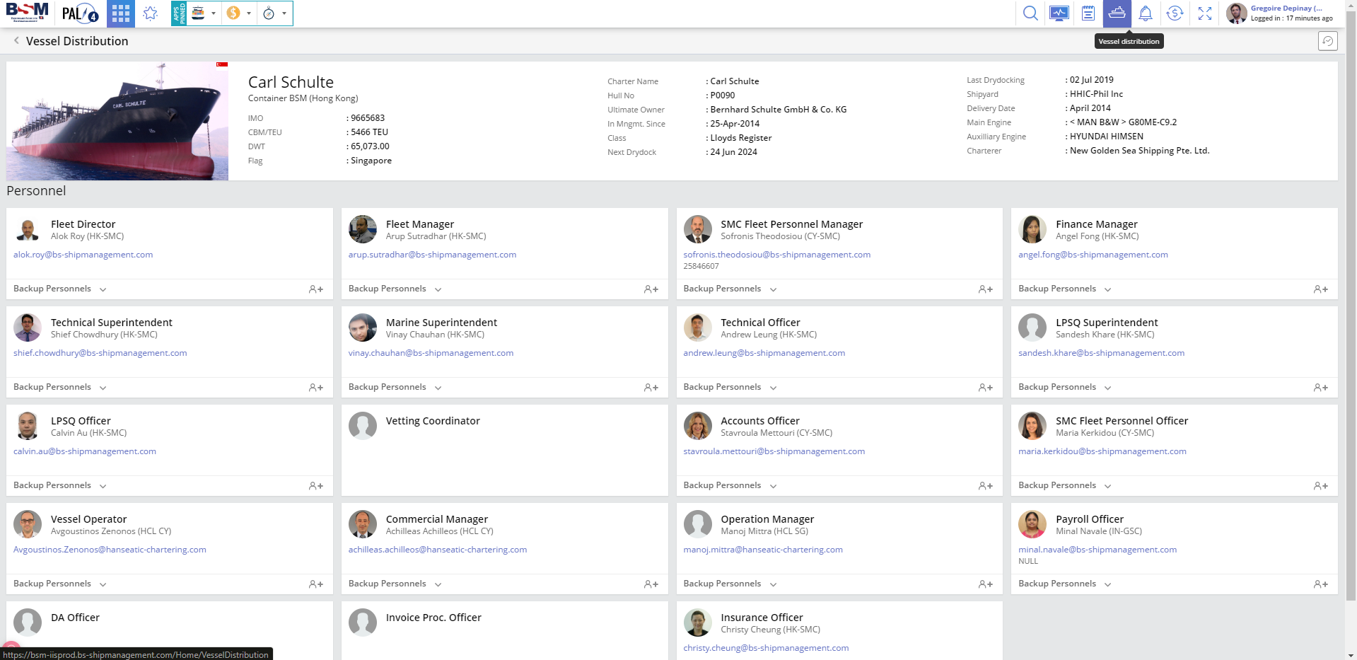
Task: Add backup person for Fleet Director
Action: pos(315,289)
